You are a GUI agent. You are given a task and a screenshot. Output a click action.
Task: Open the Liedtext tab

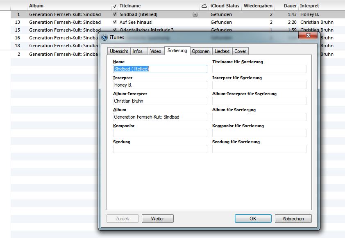tap(222, 51)
